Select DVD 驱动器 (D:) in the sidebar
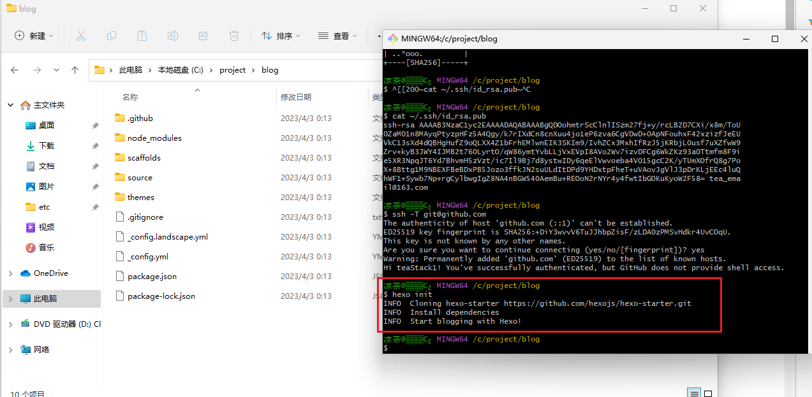The image size is (812, 397). [67, 324]
